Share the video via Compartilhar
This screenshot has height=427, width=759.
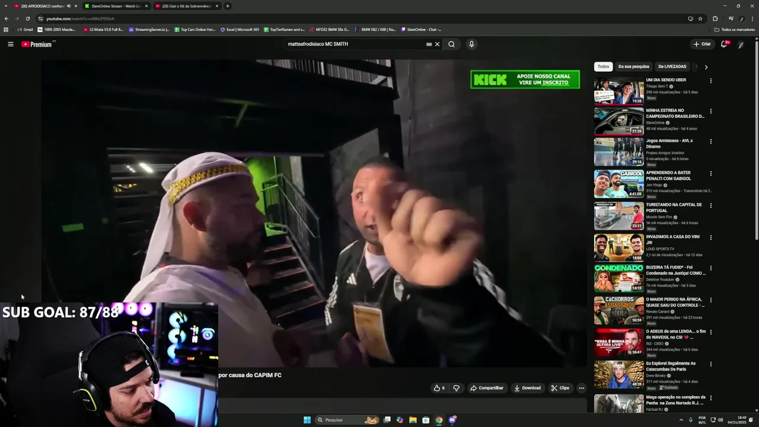tap(487, 388)
